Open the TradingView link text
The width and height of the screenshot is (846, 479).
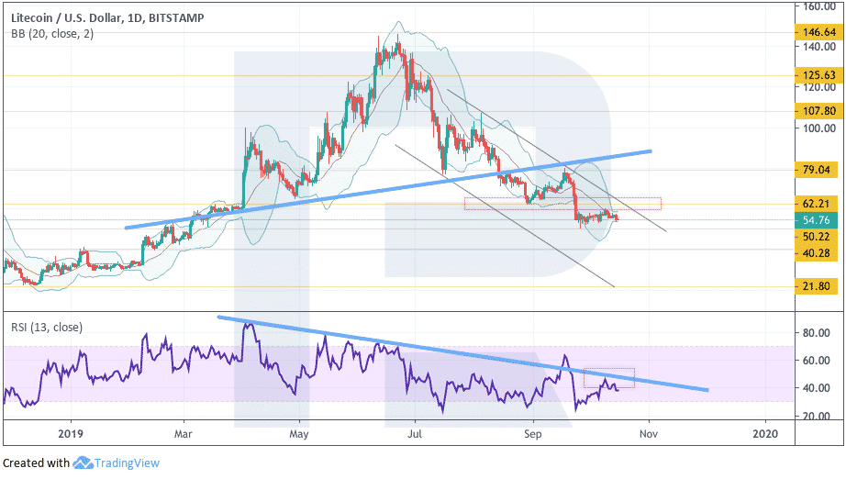[127, 462]
